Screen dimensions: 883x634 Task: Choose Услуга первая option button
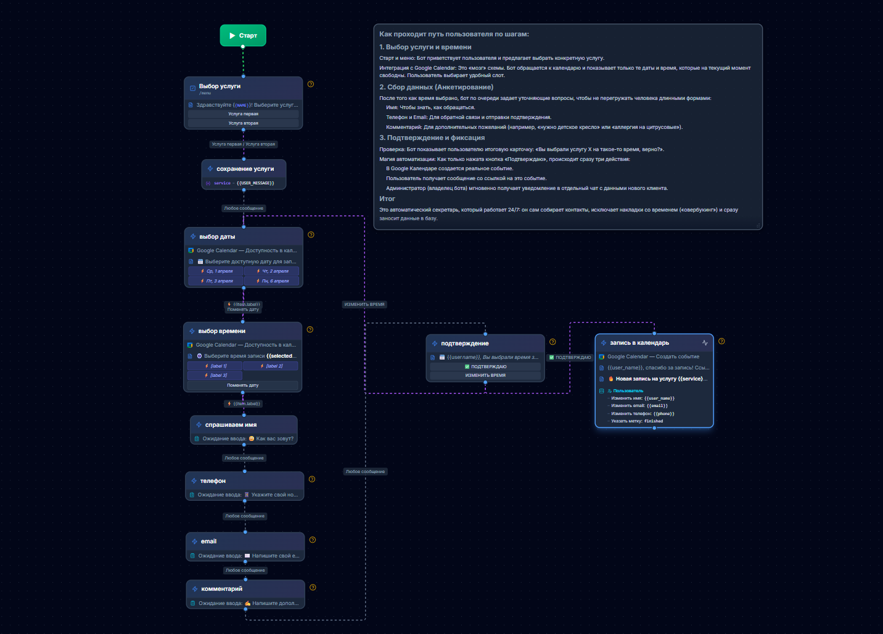[244, 114]
